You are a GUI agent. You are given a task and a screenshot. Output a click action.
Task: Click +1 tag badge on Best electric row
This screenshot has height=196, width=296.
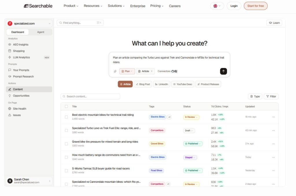[169, 117]
